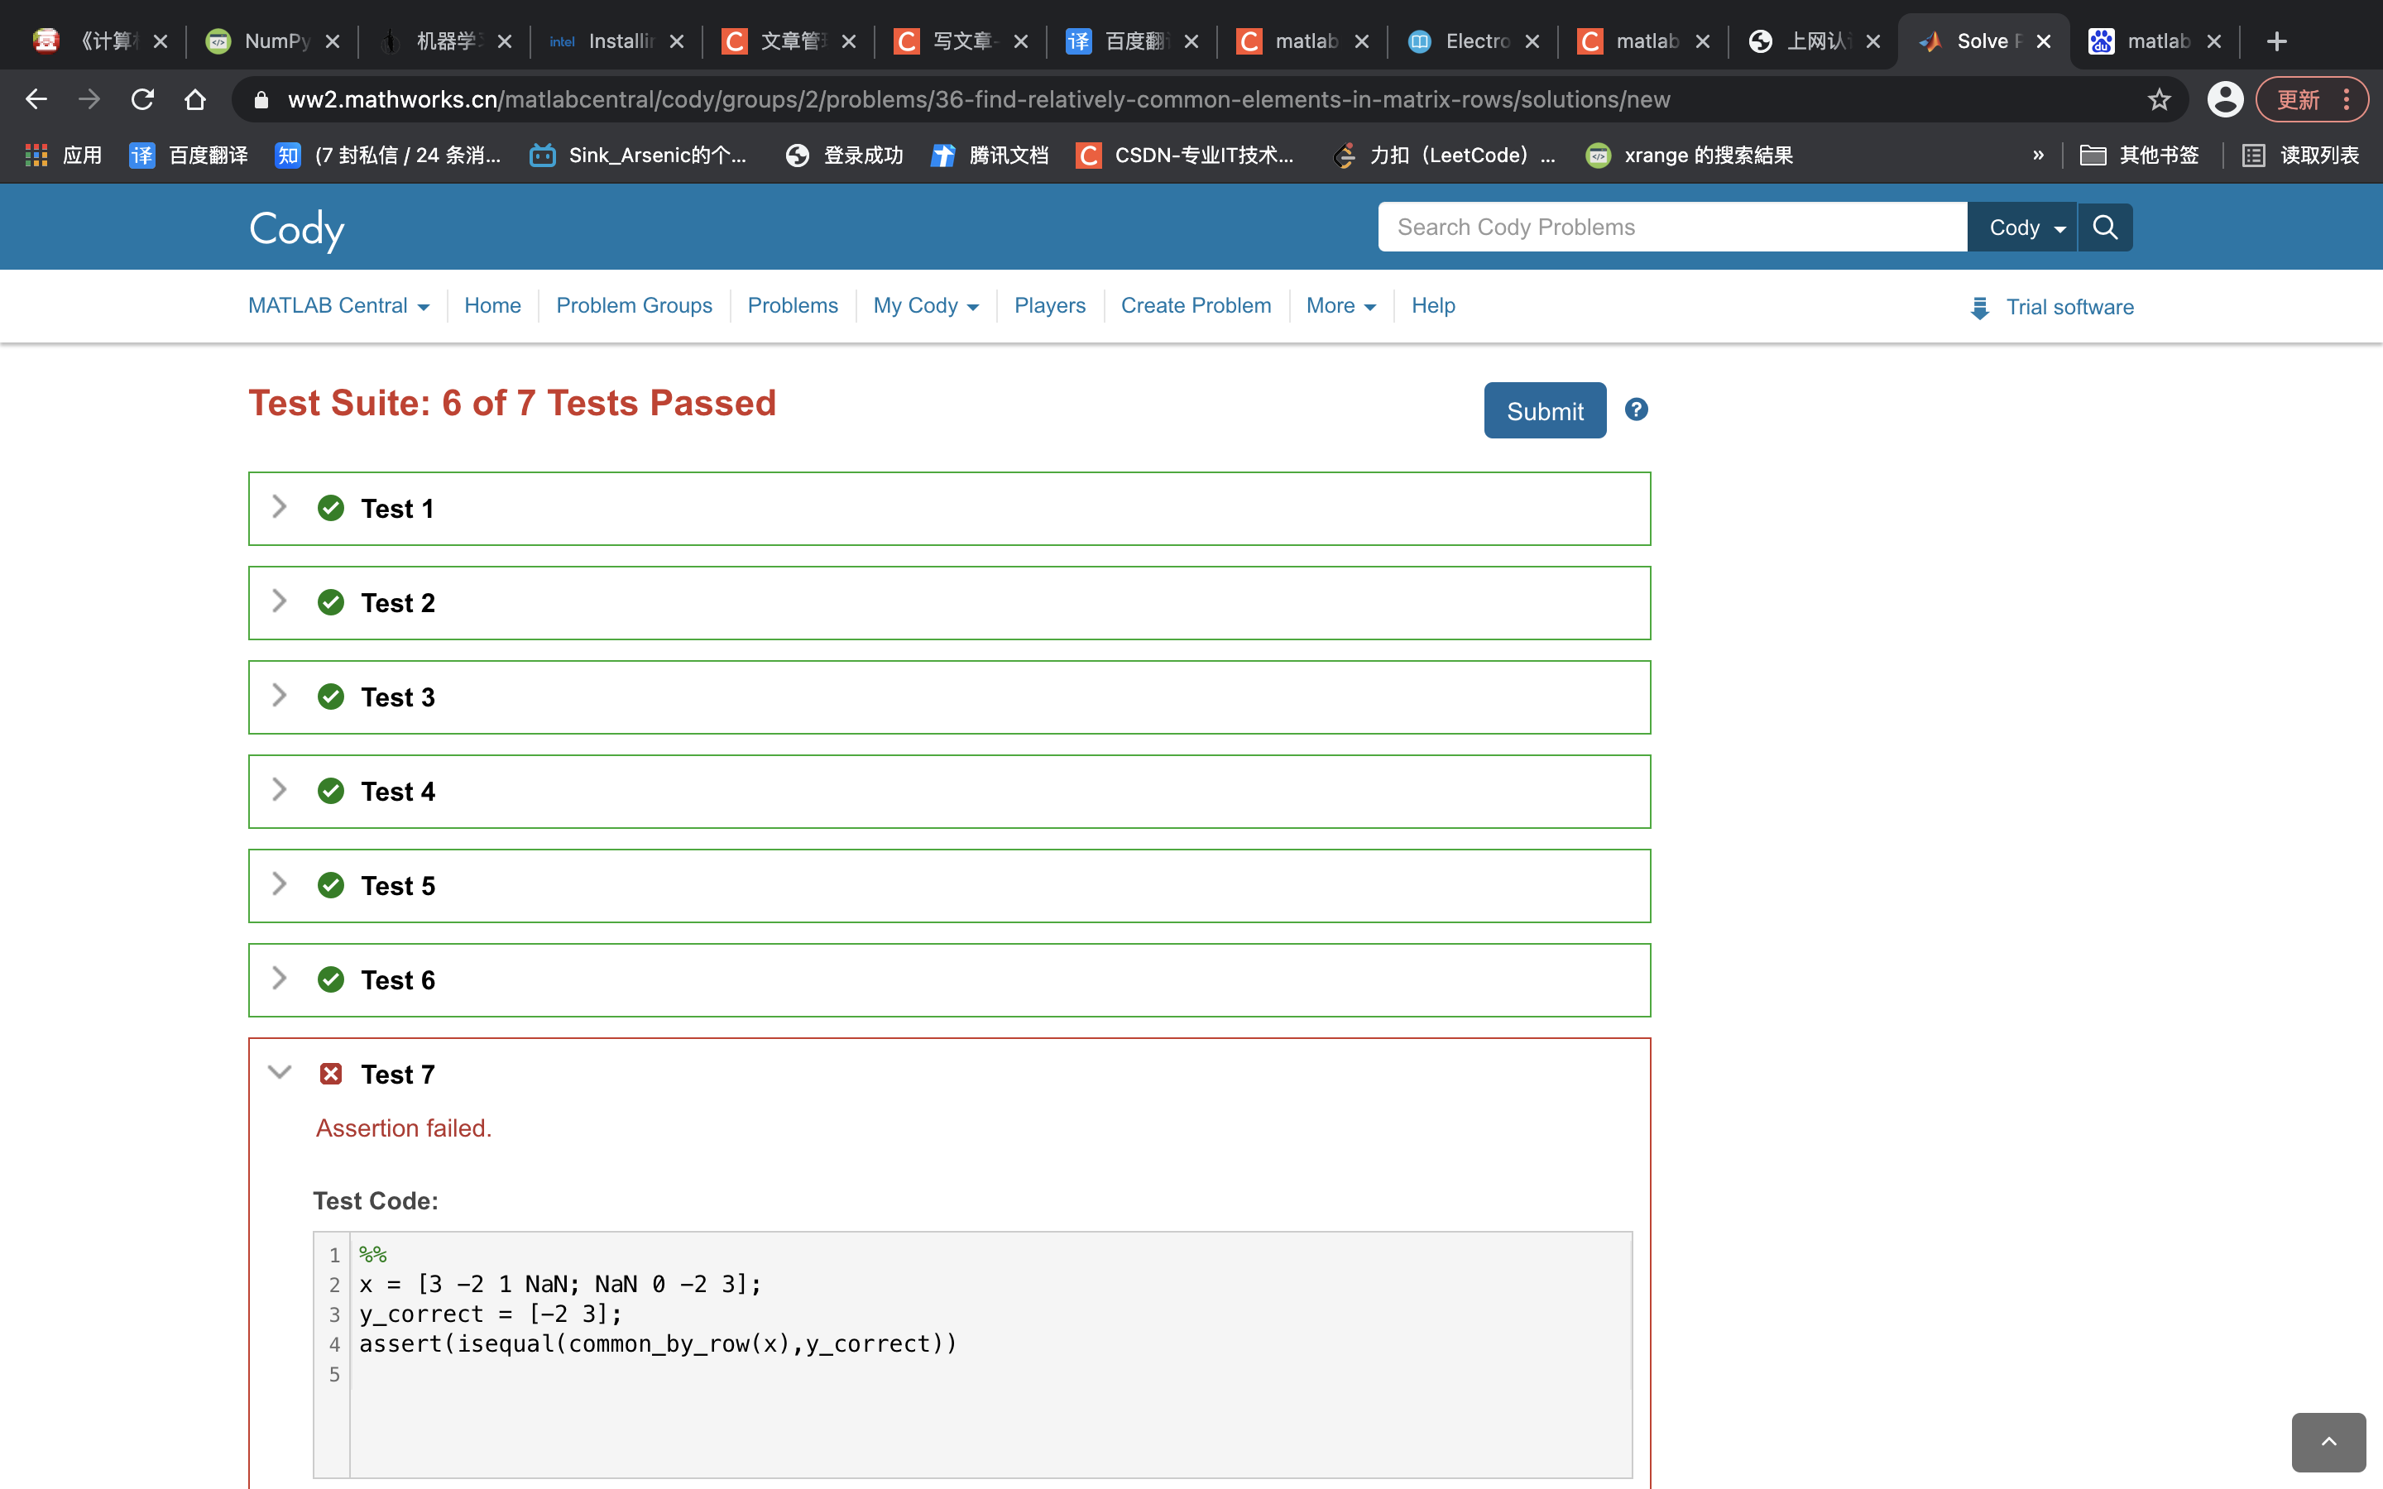This screenshot has width=2383, height=1489.
Task: Expand Test 4 result
Action: click(280, 790)
